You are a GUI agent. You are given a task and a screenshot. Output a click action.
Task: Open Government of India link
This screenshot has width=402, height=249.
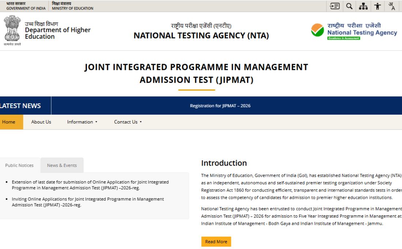pos(26,6)
